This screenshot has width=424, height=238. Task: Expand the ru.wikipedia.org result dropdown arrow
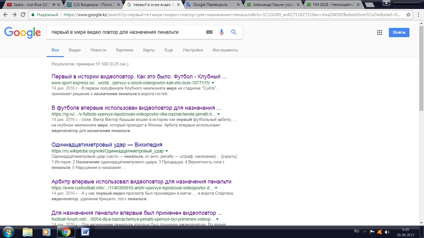(x=167, y=151)
